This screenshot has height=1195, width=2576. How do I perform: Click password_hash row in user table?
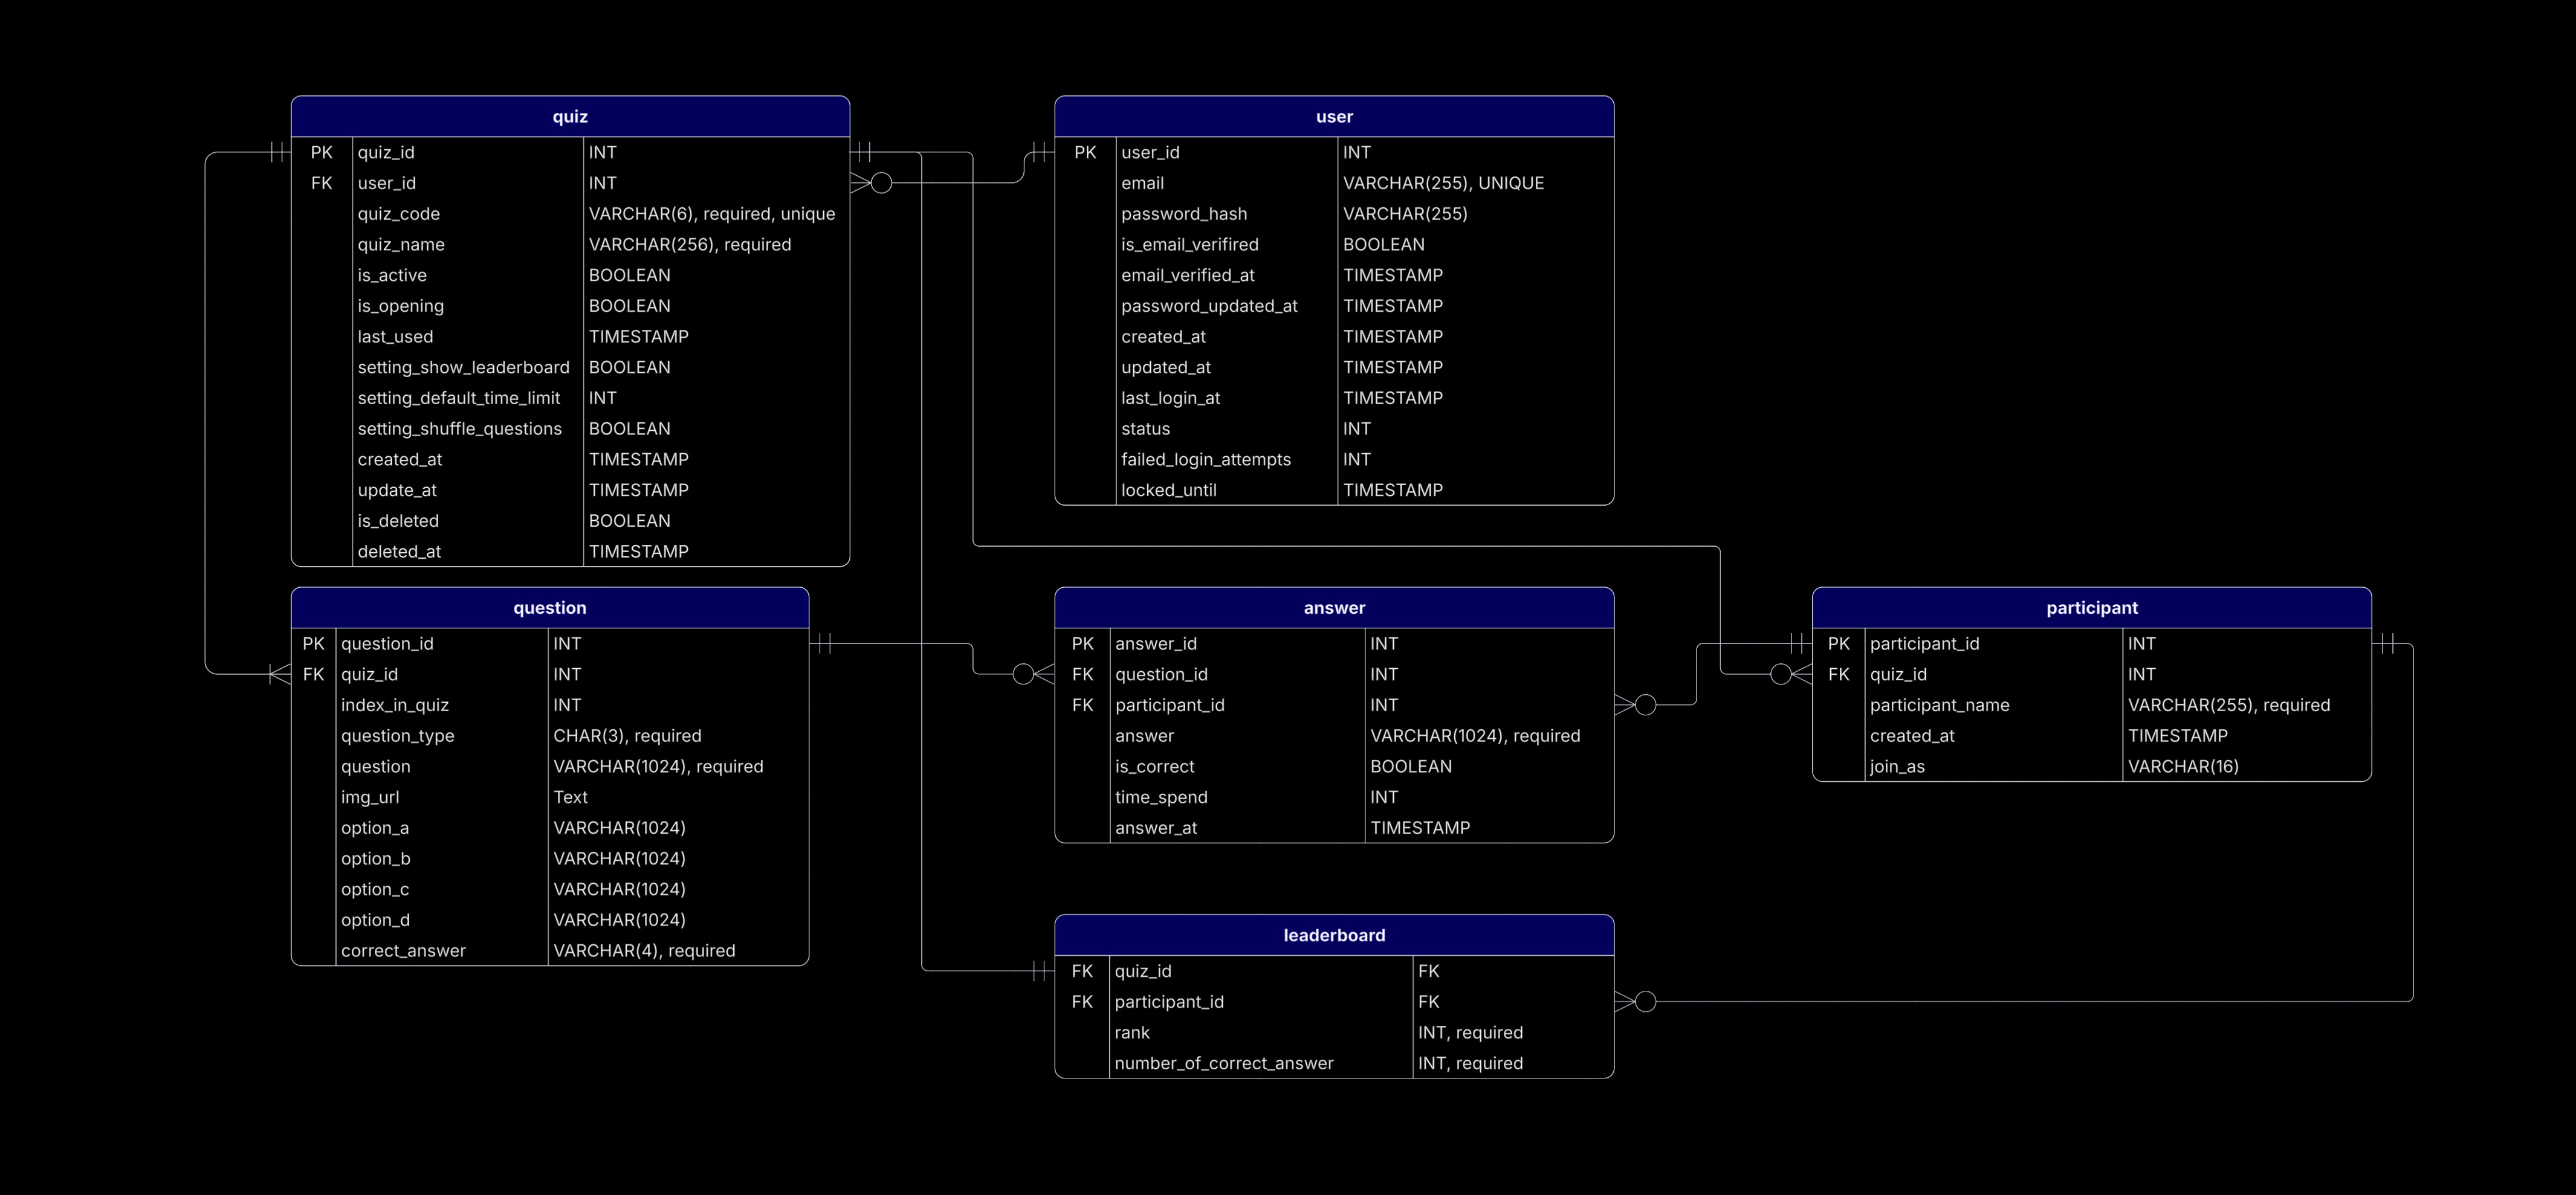(1184, 214)
